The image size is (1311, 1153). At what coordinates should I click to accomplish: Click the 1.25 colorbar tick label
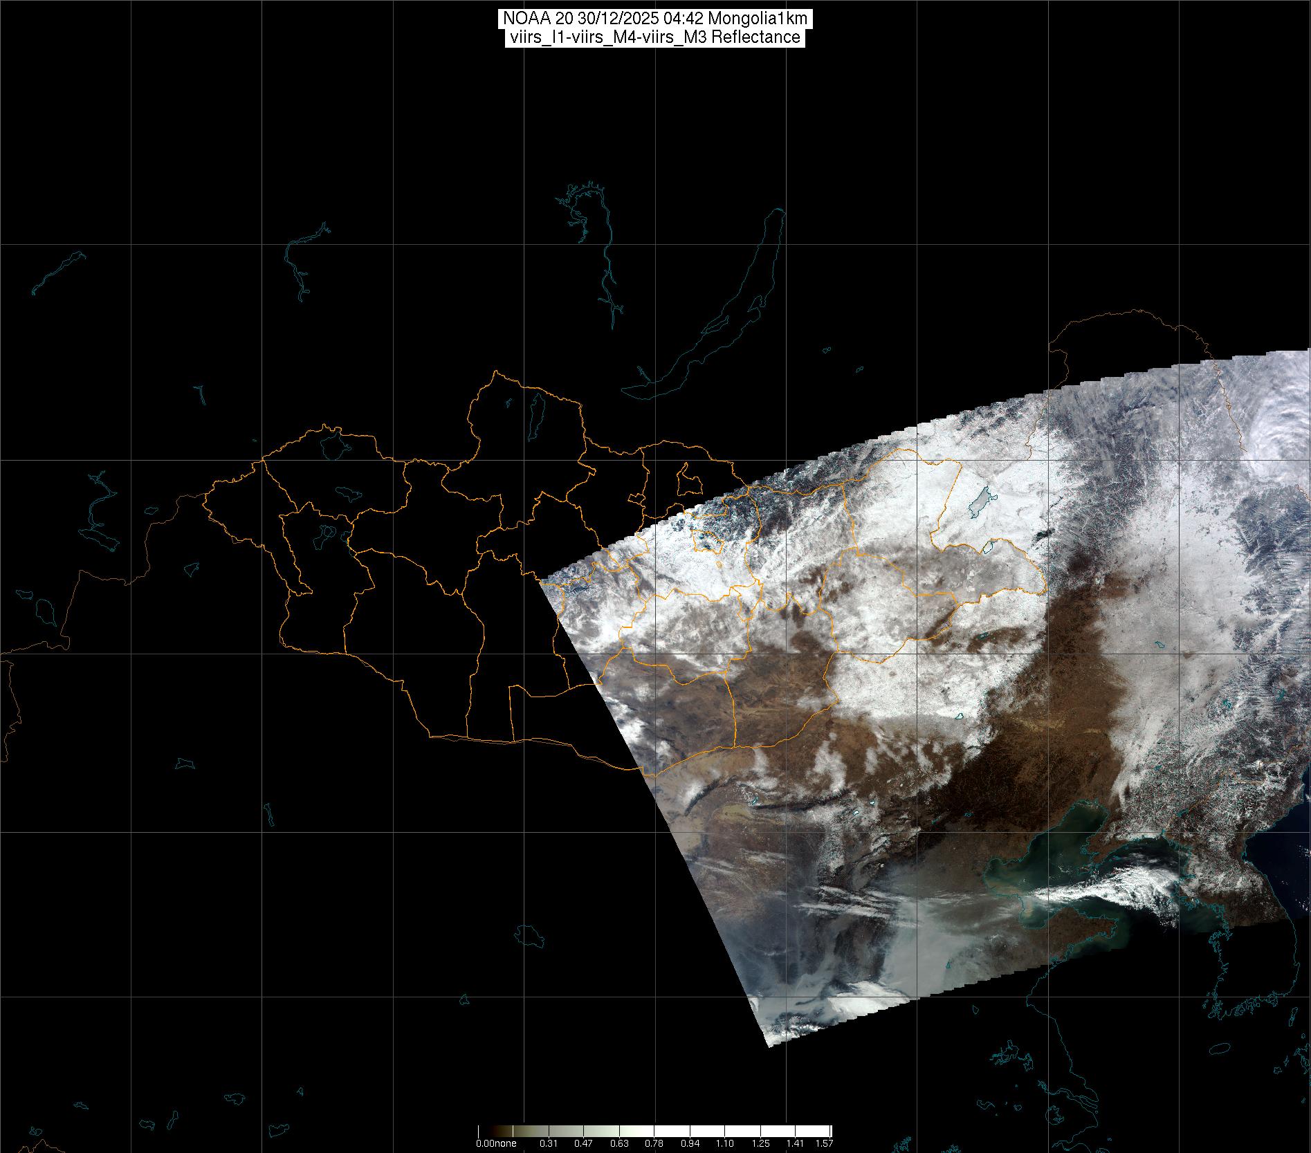click(760, 1143)
